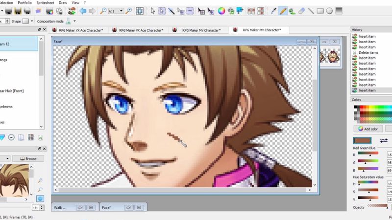The width and height of the screenshot is (392, 220).
Task: Select the Rectangle shape tool
Action: pos(320,11)
